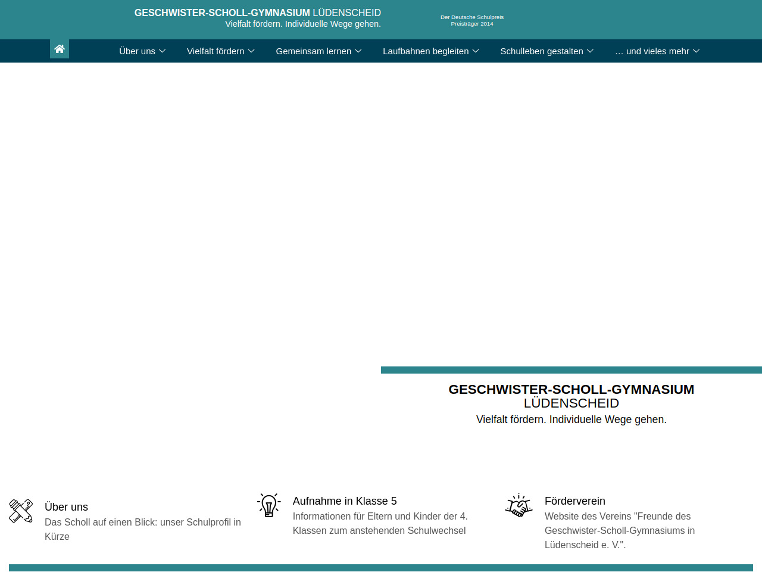Expand the Vielfalt fördern chevron arrow
The image size is (762, 572).
click(251, 51)
